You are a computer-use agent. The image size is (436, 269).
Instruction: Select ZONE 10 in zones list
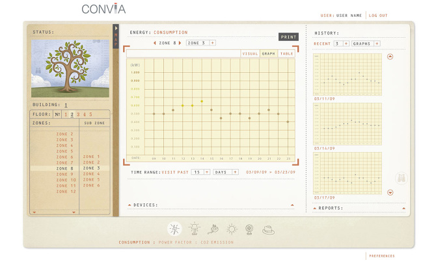pos(66,180)
